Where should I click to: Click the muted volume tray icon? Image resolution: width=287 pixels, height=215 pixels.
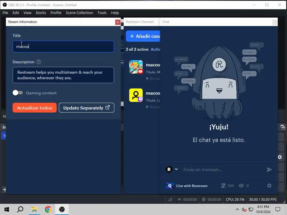pyautogui.click(x=244, y=209)
